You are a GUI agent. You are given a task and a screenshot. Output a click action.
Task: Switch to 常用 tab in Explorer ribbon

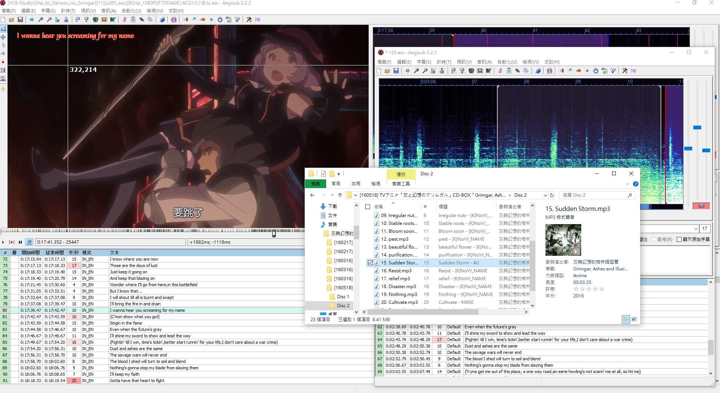tap(336, 184)
